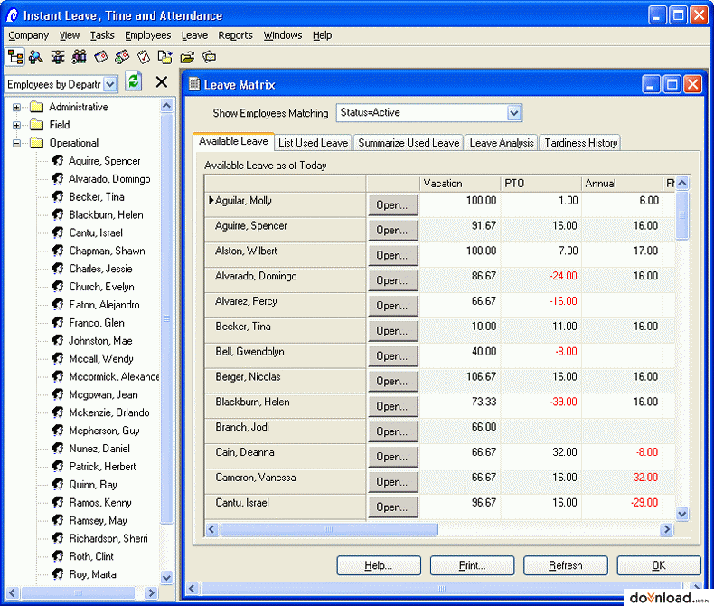Click the leave table horizontal scrollbar thumb
Viewport: 714px width, 606px height.
[x=329, y=529]
